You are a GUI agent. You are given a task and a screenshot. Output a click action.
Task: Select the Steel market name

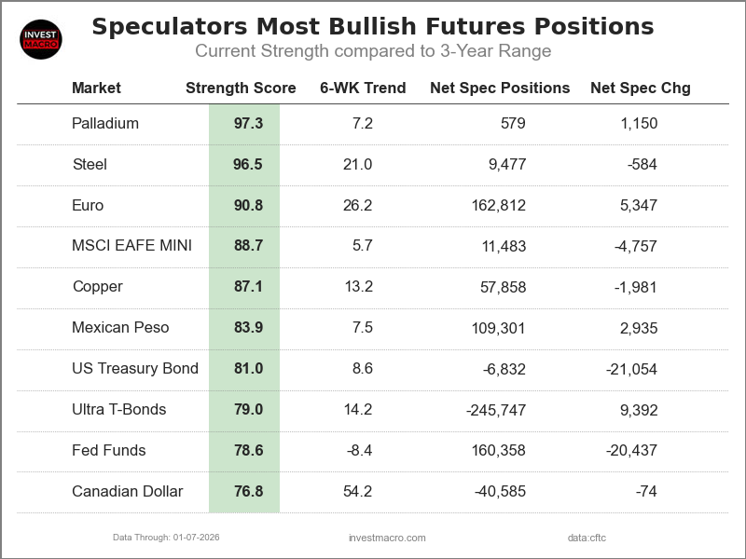[x=90, y=164]
